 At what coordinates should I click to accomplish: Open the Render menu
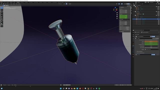[7, 2]
